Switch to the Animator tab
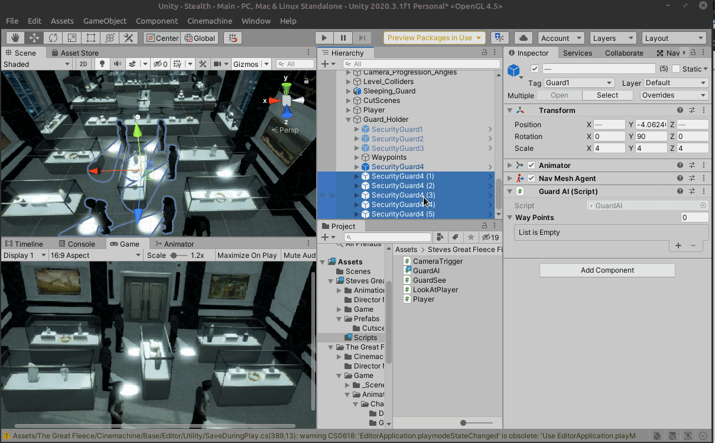This screenshot has height=443, width=715. click(174, 244)
